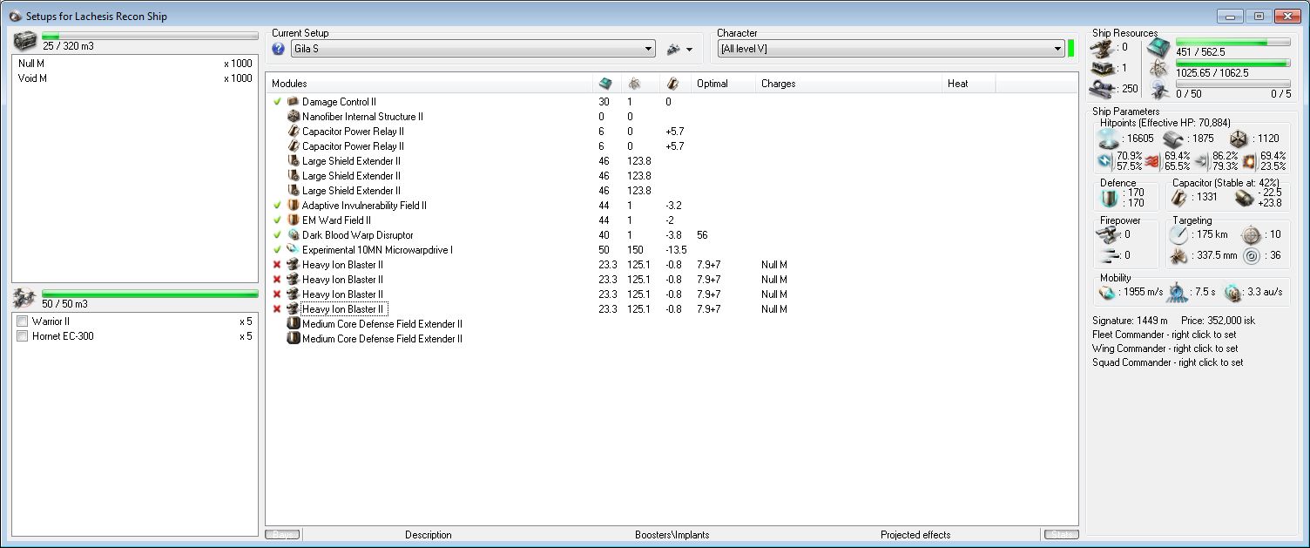Click the scan resolution icon showing 337.5 mm
Image resolution: width=1310 pixels, height=548 pixels.
[1179, 256]
